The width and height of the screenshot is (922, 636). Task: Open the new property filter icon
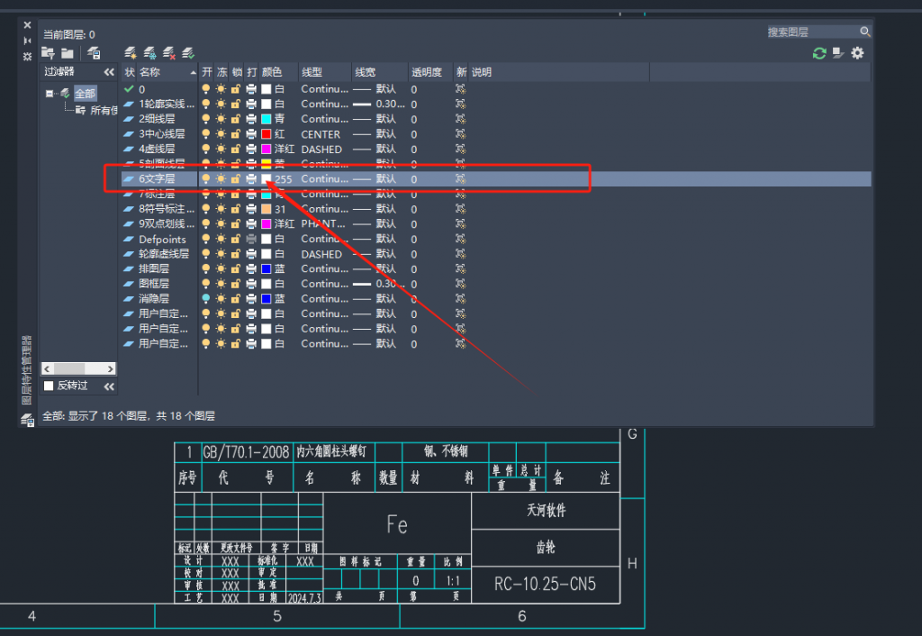point(47,52)
